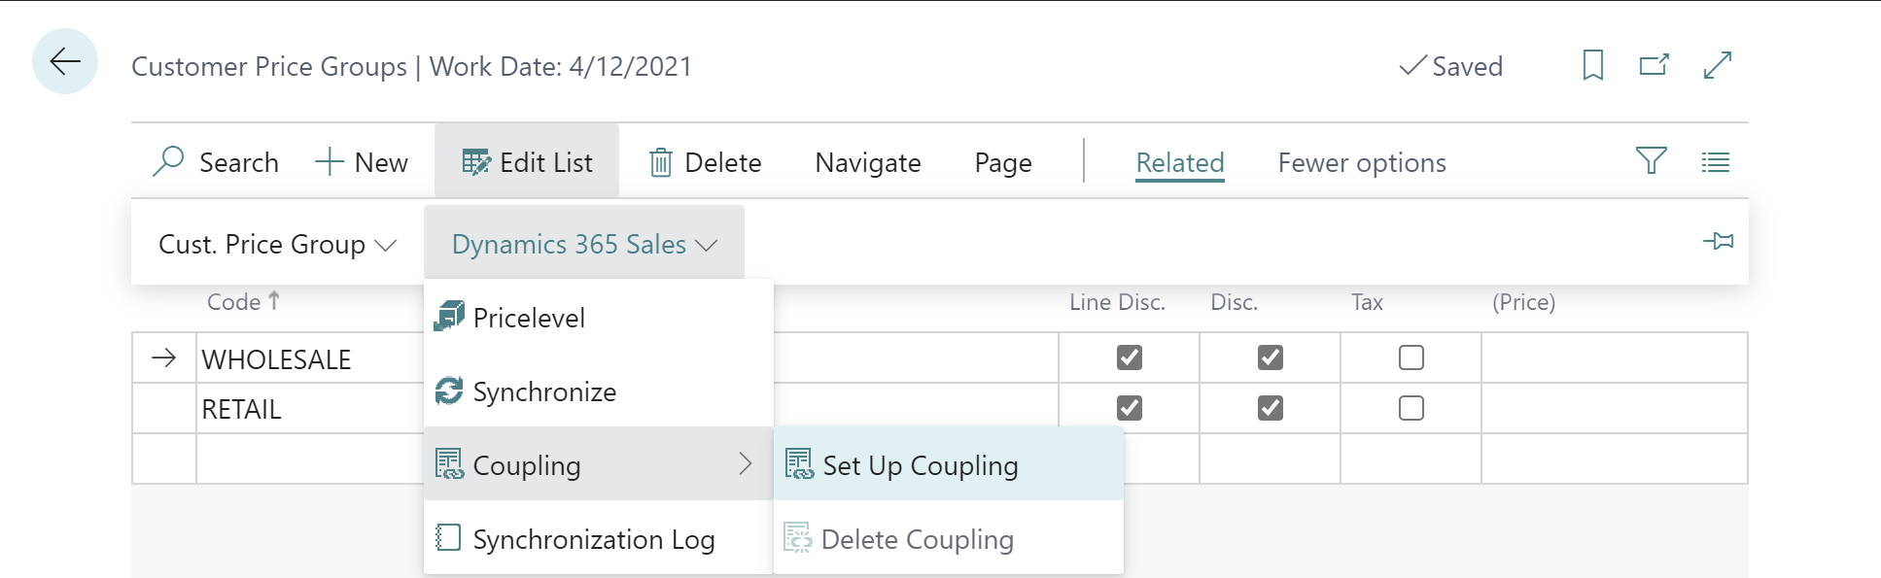Image resolution: width=1881 pixels, height=578 pixels.
Task: Click the Search magnifier icon
Action: (169, 161)
